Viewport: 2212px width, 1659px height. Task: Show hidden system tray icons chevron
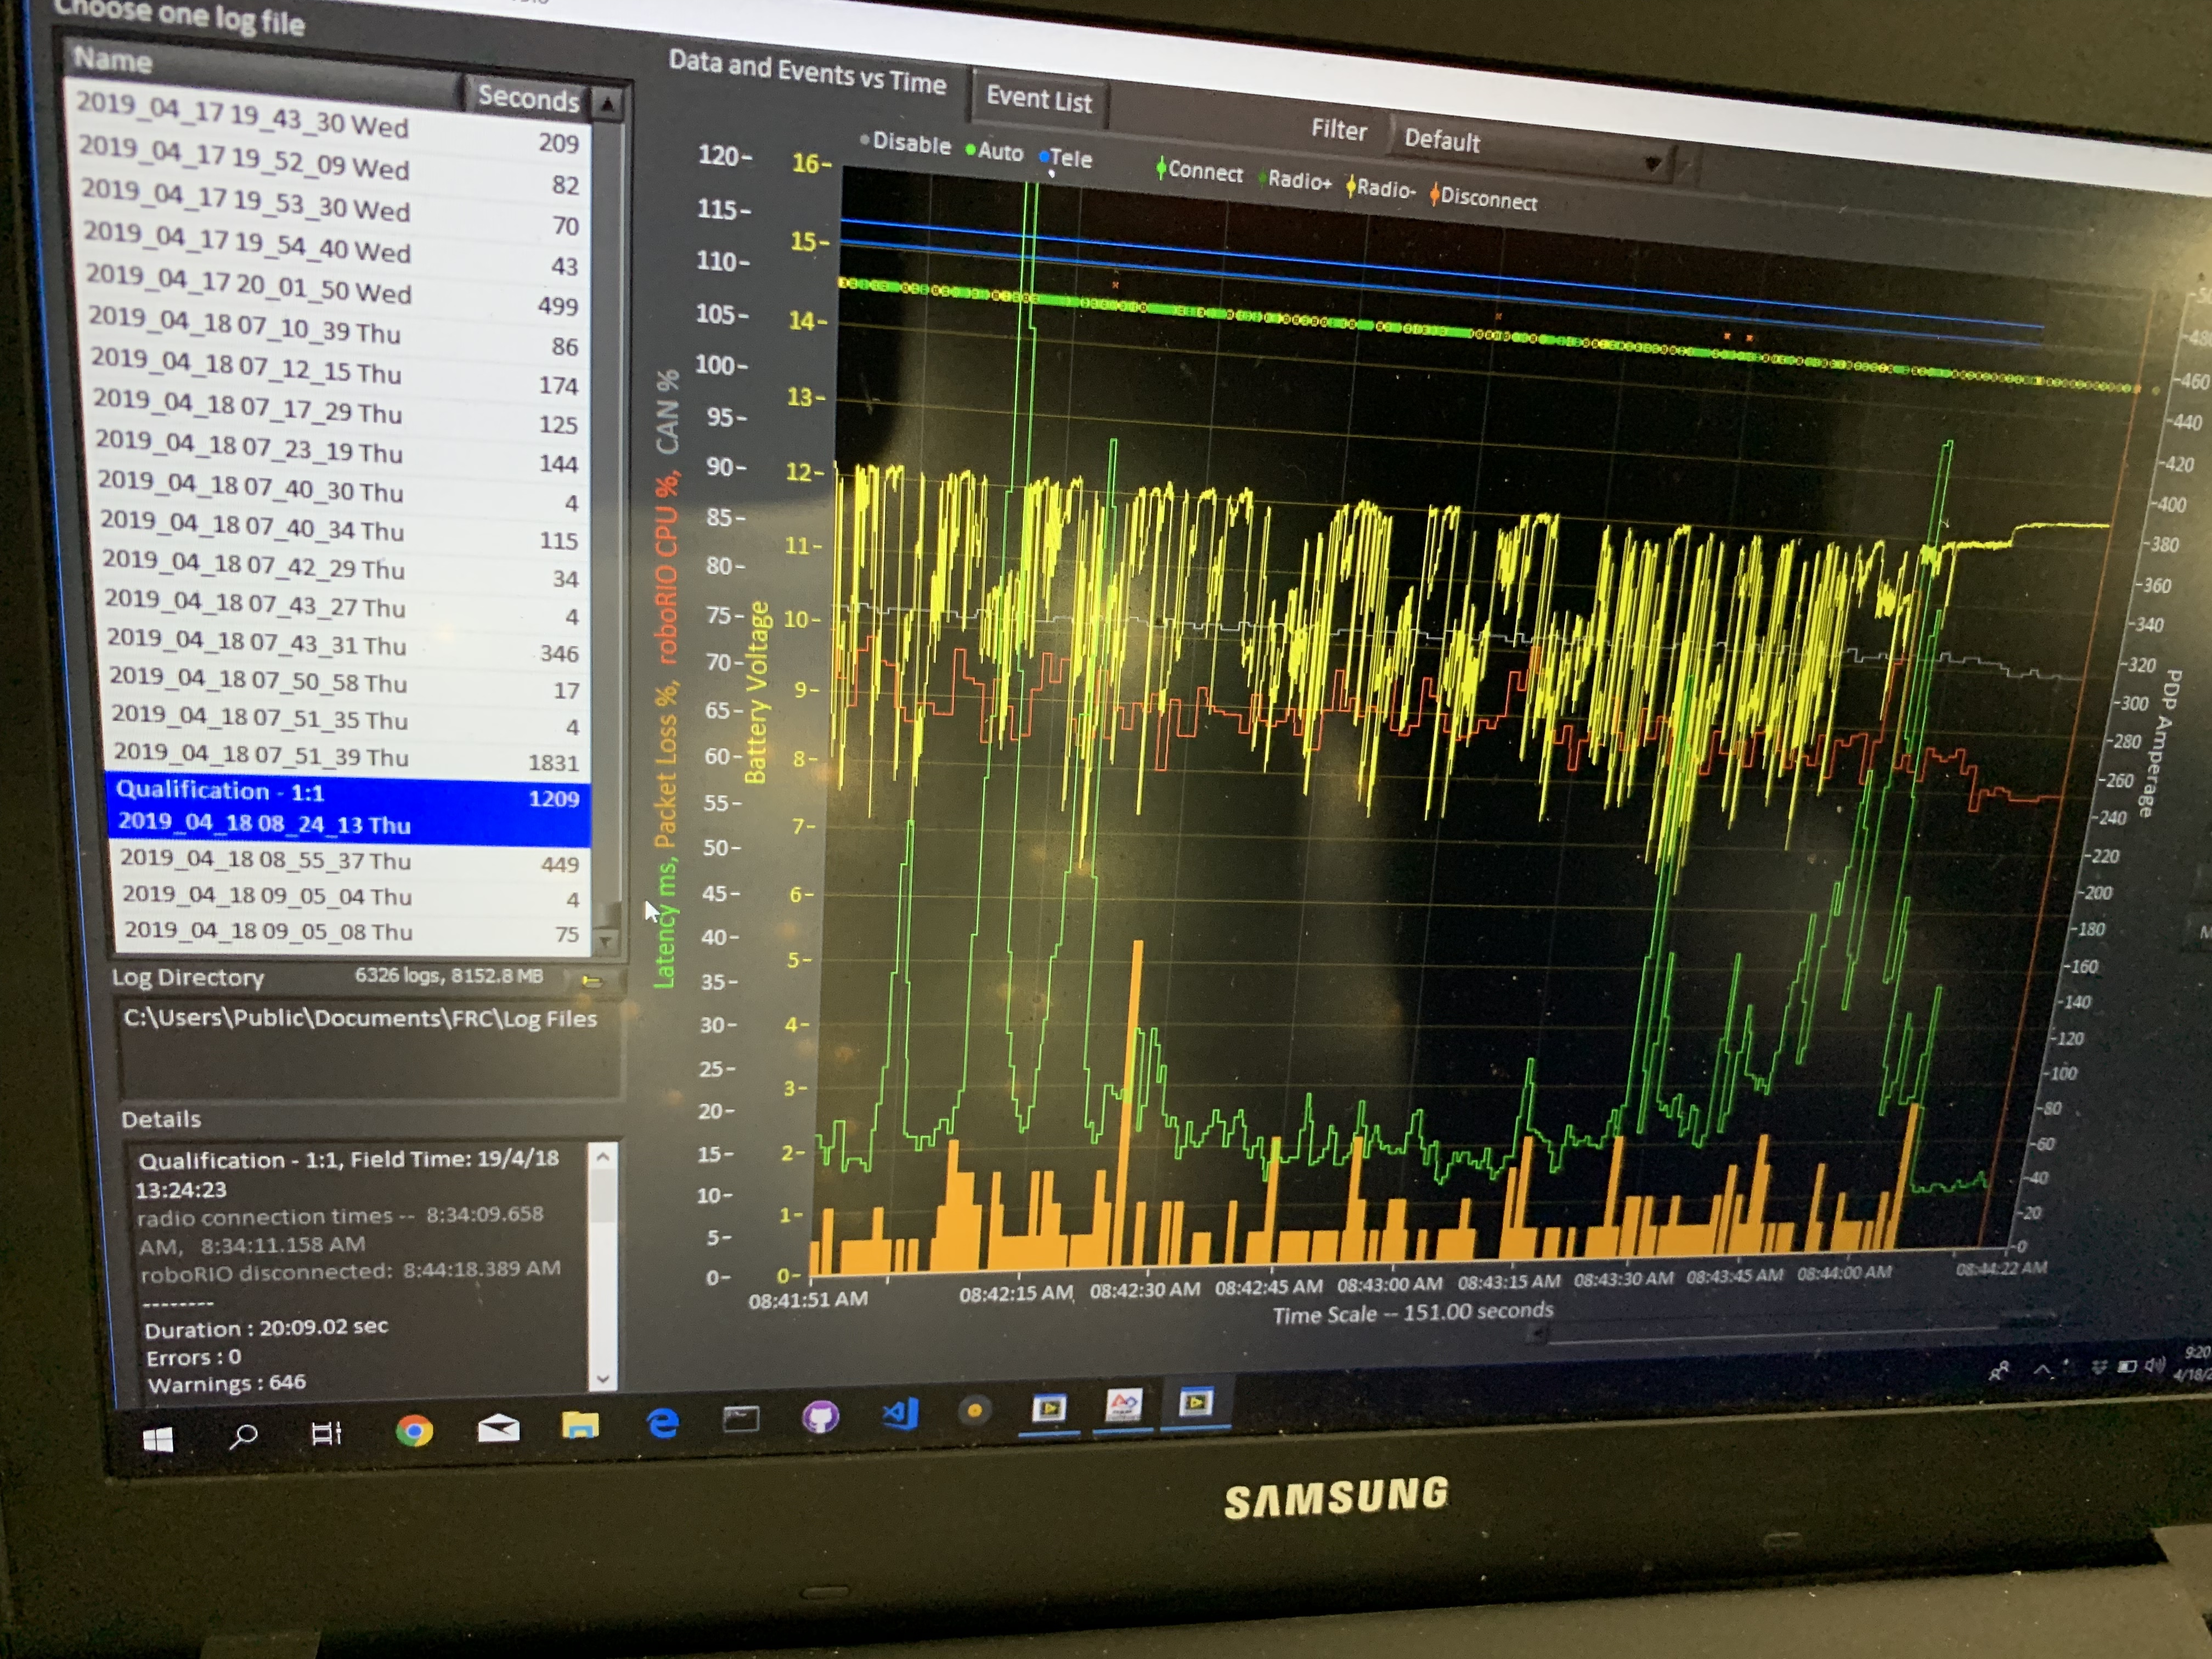tap(2041, 1369)
